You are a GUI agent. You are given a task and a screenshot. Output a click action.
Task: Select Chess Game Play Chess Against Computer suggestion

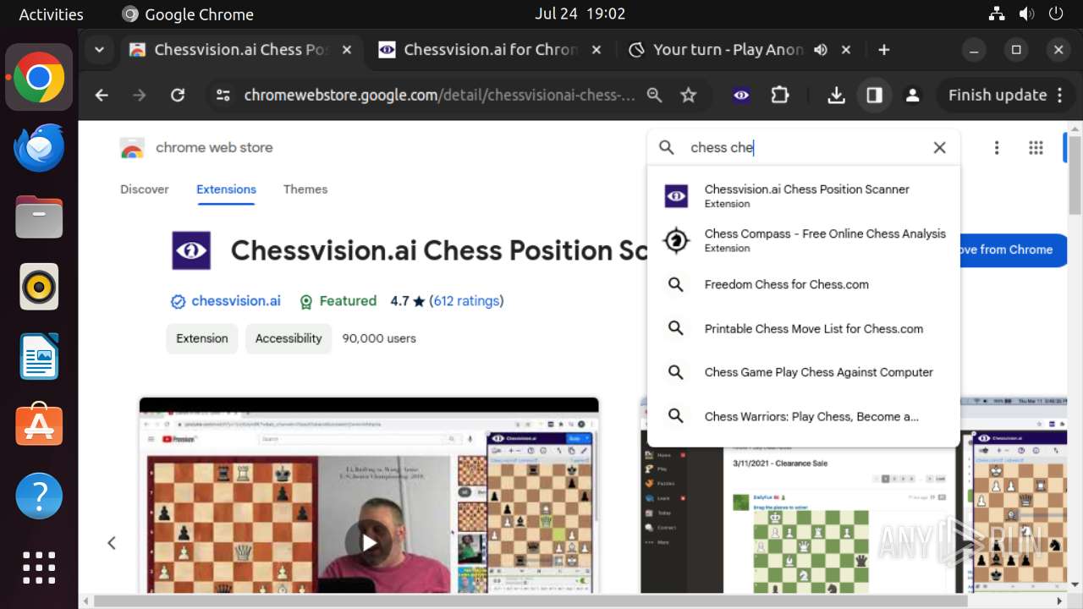[x=804, y=372]
